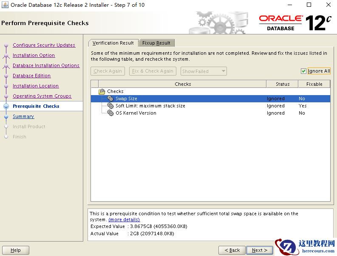Click Ignored status of Soft Limit row

pos(275,106)
